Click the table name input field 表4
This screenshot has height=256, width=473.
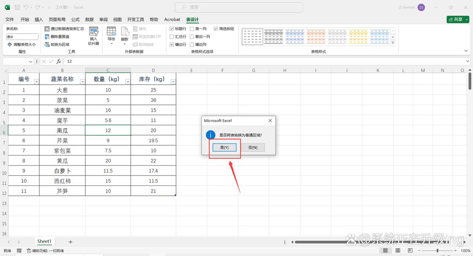(22, 37)
